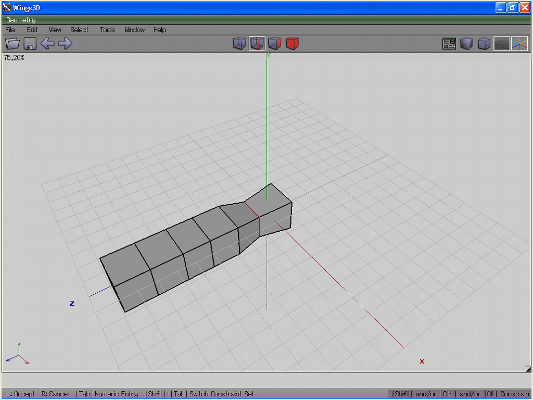The height and width of the screenshot is (400, 533).
Task: Open the File menu
Action: [x=10, y=30]
